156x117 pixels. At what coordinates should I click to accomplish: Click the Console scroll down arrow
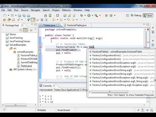pos(148,102)
